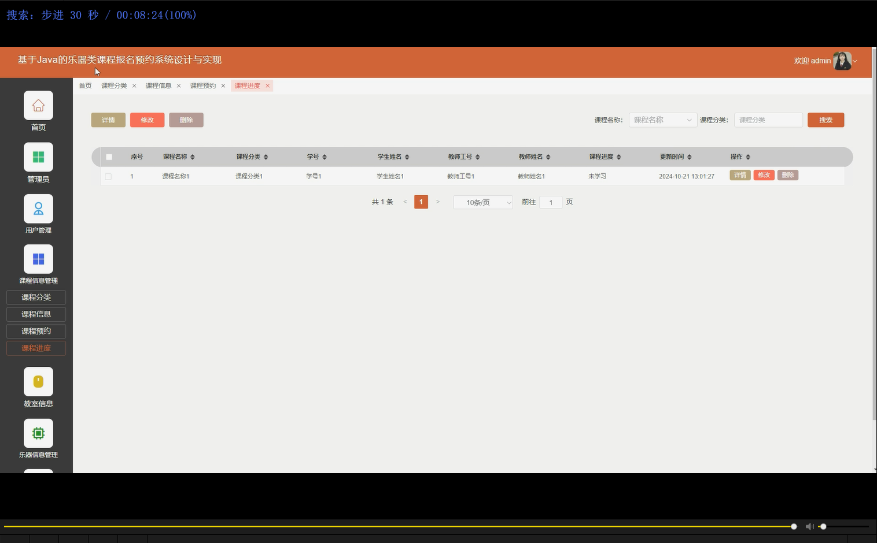Sort by 操作 column arrows
Viewport: 877px width, 543px height.
tap(748, 157)
